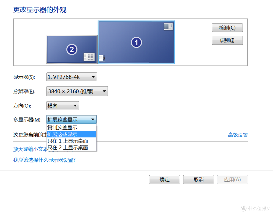Select monitor 2 thumbnail in display layout
Screen dimensions: 273x214
[x=72, y=50]
